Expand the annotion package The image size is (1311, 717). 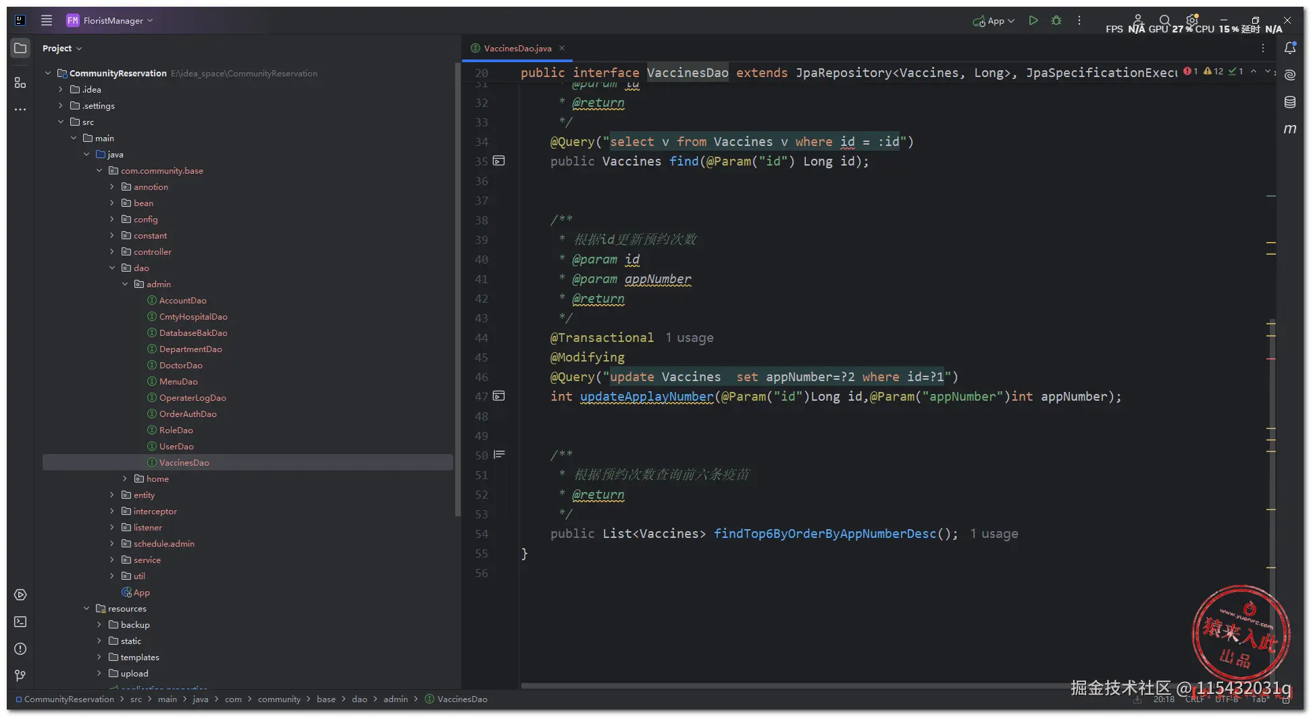coord(112,187)
